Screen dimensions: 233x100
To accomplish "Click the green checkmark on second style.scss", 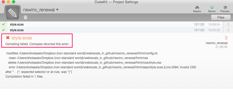I will click(4, 30).
